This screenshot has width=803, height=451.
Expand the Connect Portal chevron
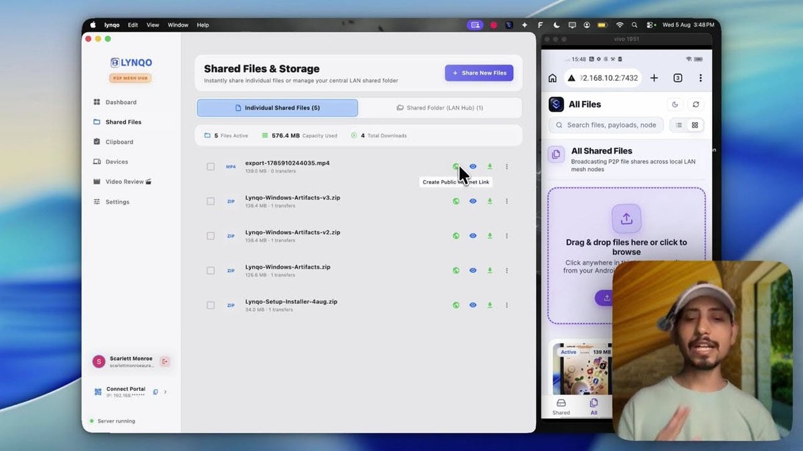pyautogui.click(x=165, y=392)
